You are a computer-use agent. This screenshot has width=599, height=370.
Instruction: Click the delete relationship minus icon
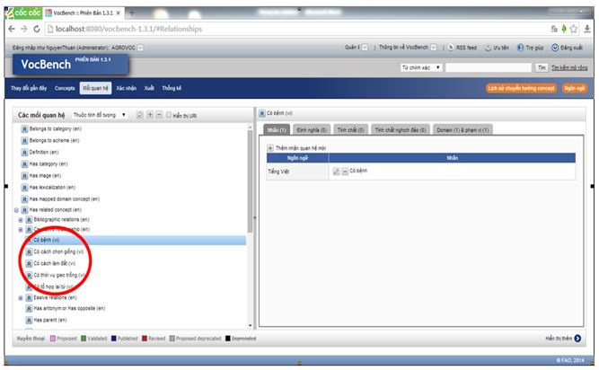[x=159, y=115]
